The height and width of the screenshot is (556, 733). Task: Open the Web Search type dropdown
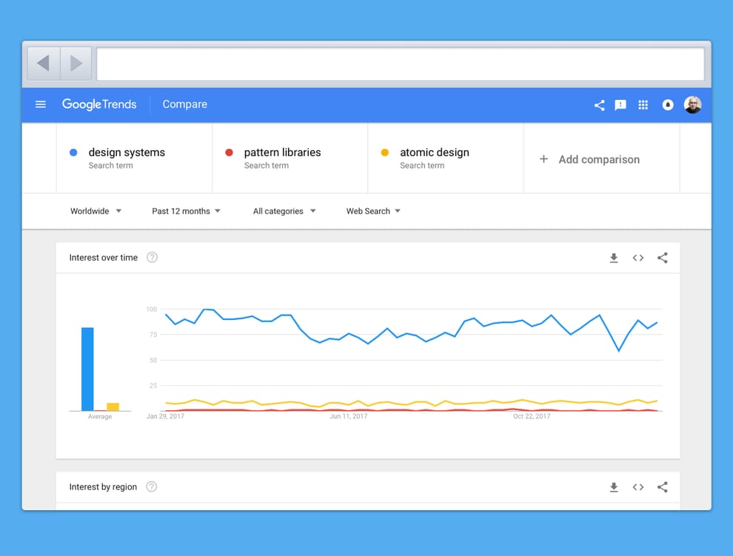click(x=373, y=211)
